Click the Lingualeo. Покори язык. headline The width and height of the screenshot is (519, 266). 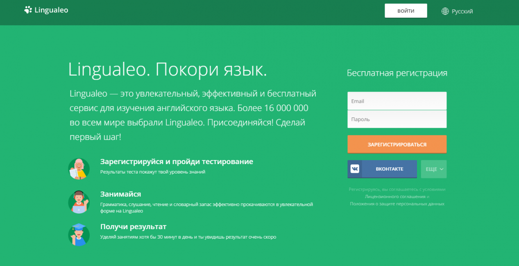click(x=168, y=70)
